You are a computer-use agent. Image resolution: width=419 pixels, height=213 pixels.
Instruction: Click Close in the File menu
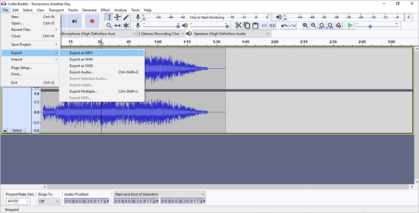pyautogui.click(x=30, y=36)
